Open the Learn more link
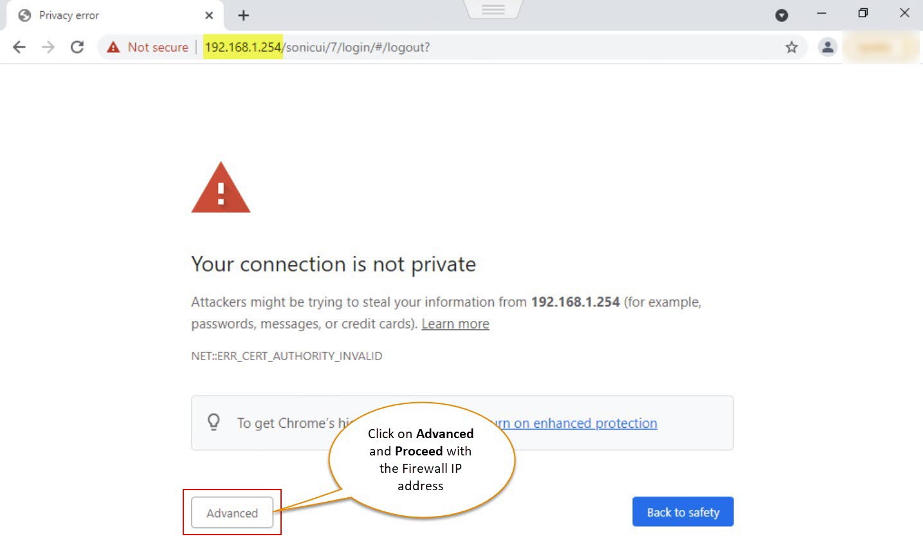 [x=455, y=324]
